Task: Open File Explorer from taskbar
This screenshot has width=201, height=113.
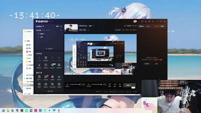Action: pyautogui.click(x=8, y=110)
